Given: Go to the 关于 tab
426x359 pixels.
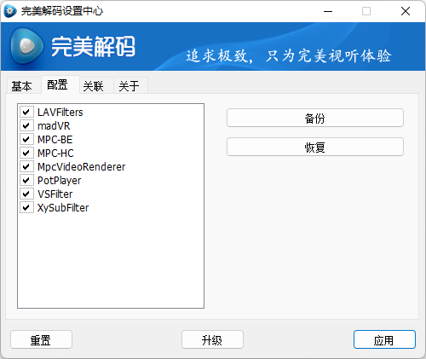Looking at the screenshot, I should pos(130,86).
